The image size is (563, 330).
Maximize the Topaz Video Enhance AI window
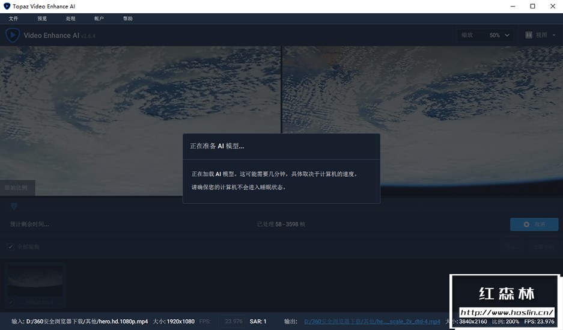click(x=533, y=6)
